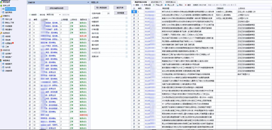This screenshot has height=130, width=272.
Task: Click the 导出 export icon
Action: tap(178, 5)
